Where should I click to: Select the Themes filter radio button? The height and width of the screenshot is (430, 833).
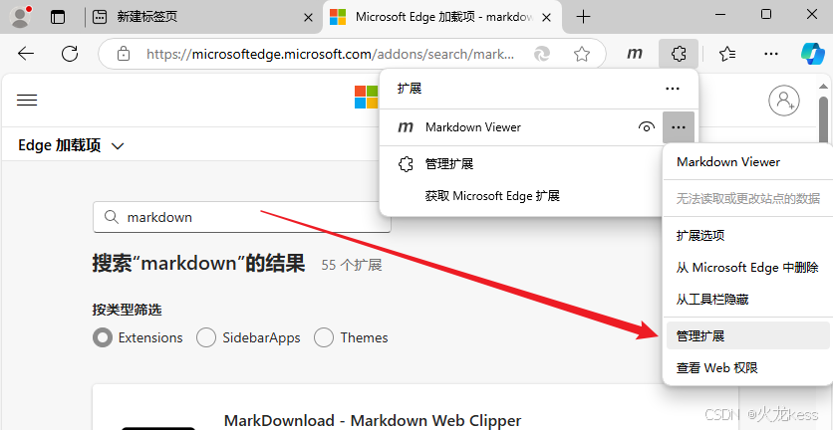[x=324, y=337]
